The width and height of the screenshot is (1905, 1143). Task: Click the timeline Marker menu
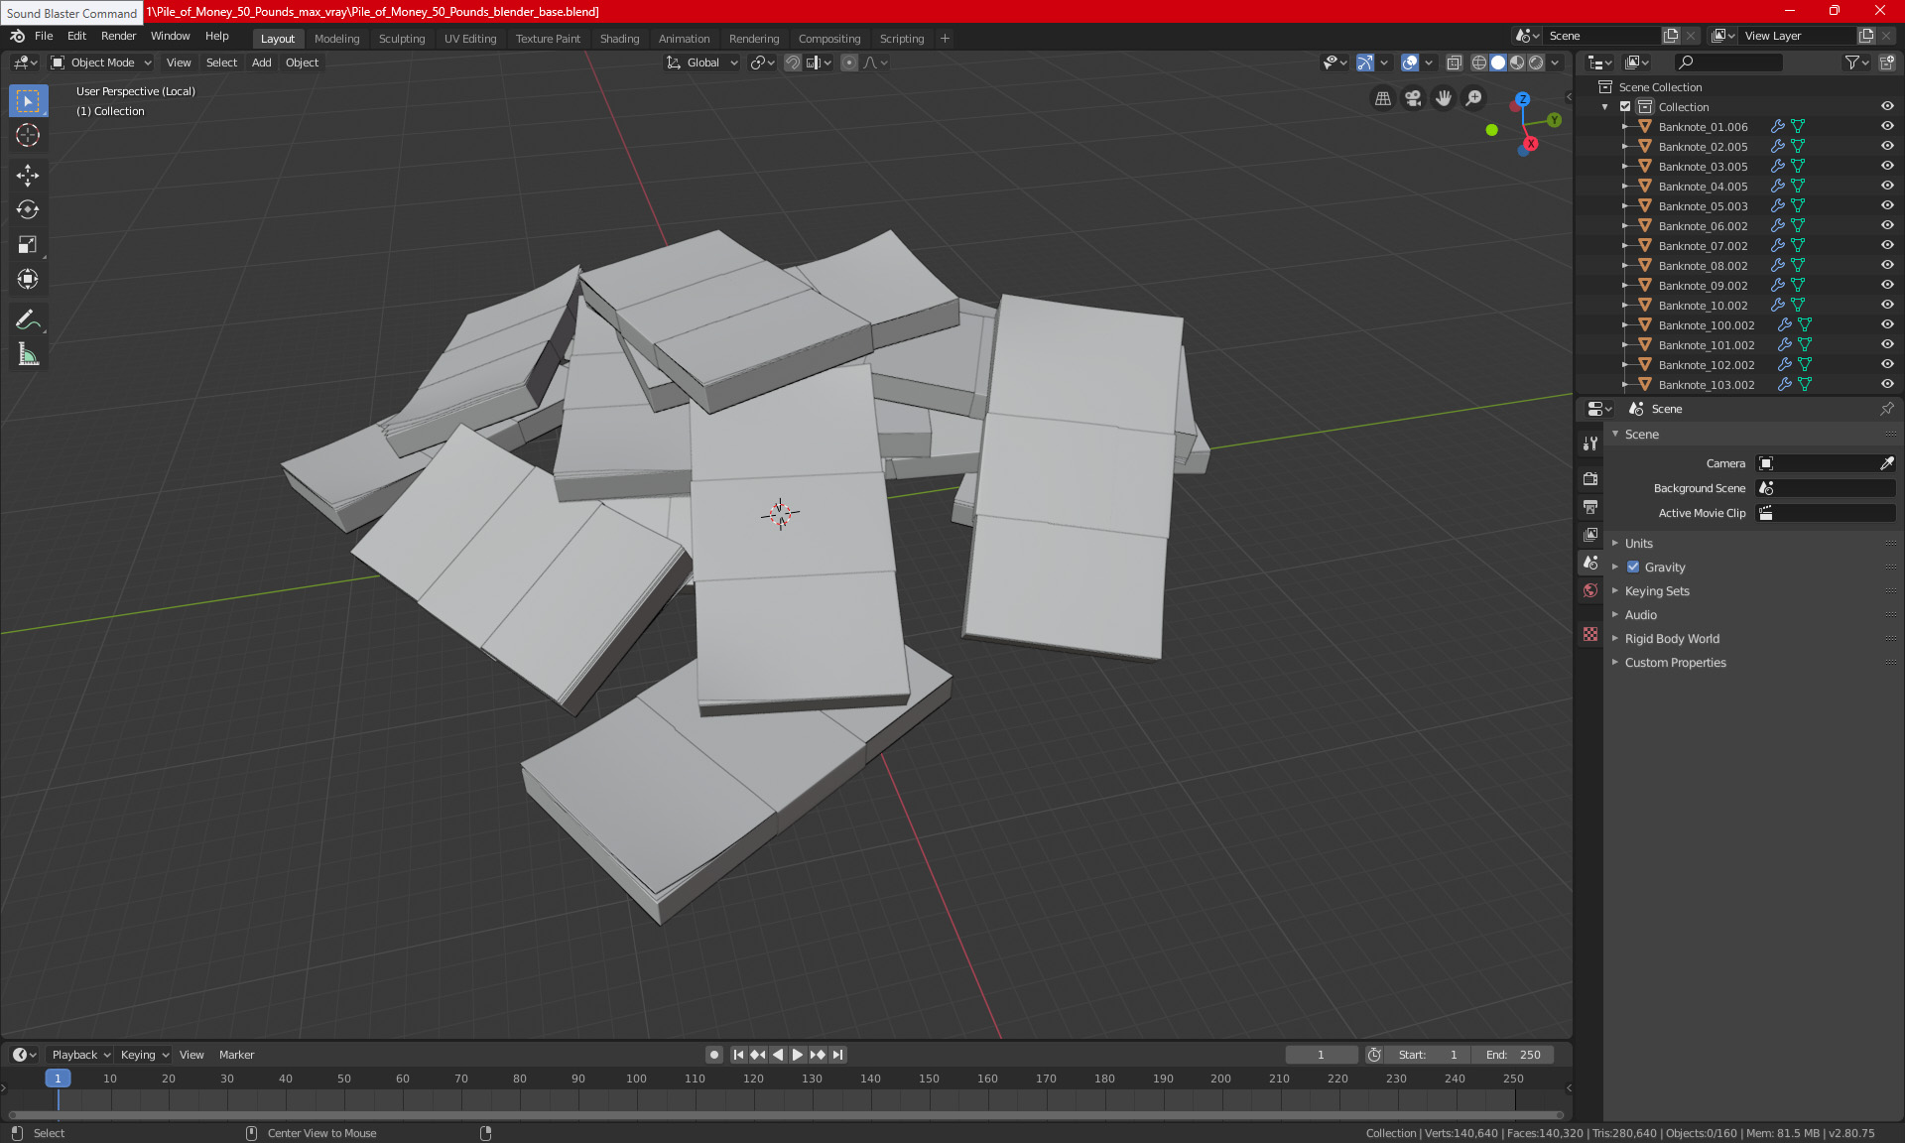coord(236,1055)
